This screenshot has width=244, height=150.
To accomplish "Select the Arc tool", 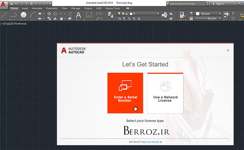I will click(33, 15).
